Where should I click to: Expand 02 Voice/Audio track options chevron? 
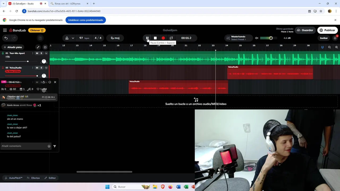[x=46, y=68]
